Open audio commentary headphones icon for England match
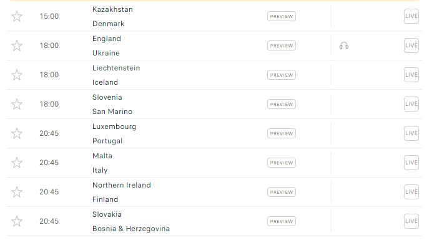427x243 pixels. click(x=344, y=45)
